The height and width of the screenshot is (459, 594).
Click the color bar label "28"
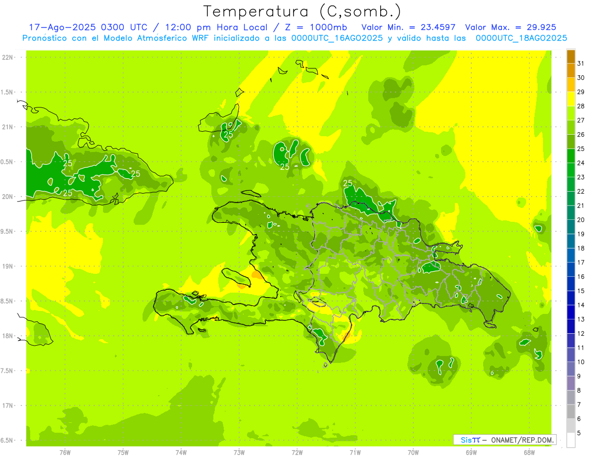click(x=581, y=106)
